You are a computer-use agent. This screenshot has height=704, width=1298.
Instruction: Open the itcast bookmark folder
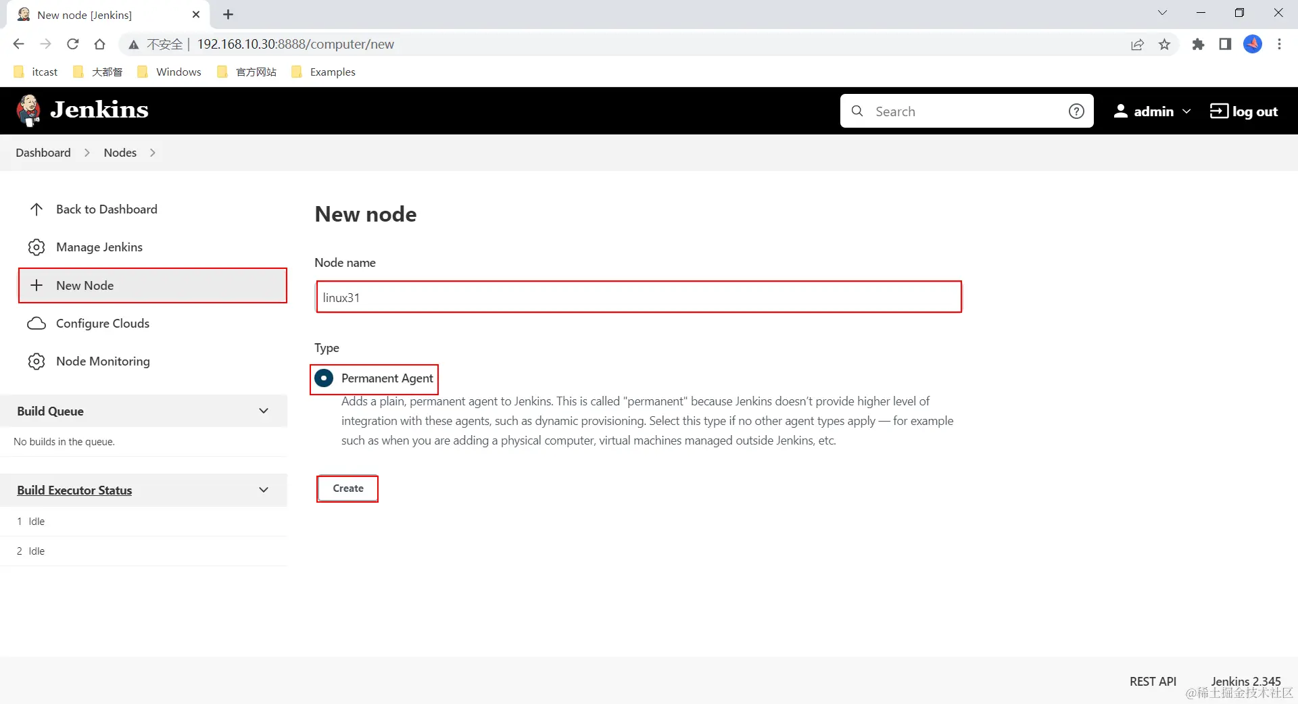click(36, 72)
